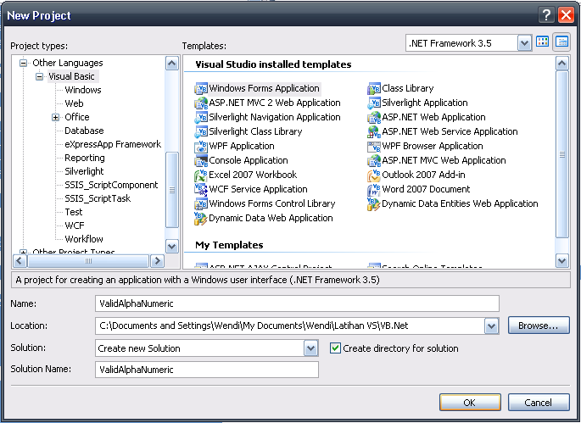The width and height of the screenshot is (581, 423).
Task: Select the Test project type
Action: (73, 212)
